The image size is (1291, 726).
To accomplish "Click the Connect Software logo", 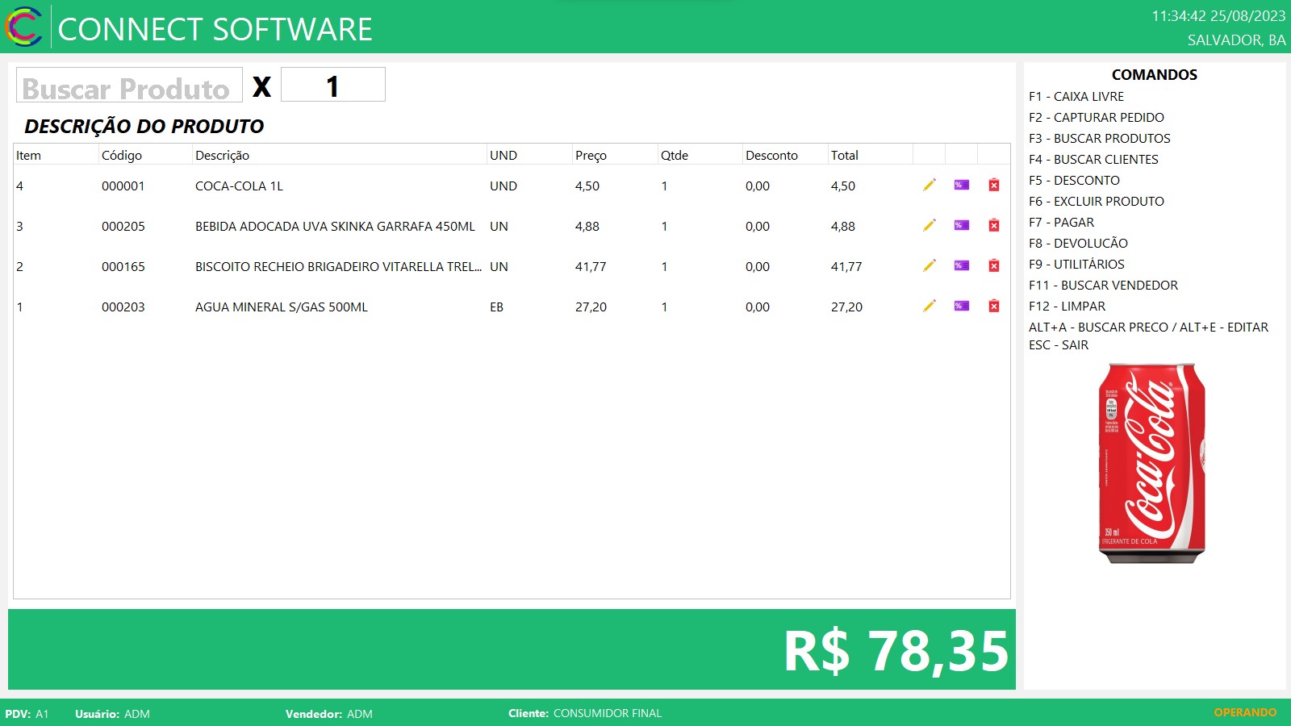I will pyautogui.click(x=24, y=27).
